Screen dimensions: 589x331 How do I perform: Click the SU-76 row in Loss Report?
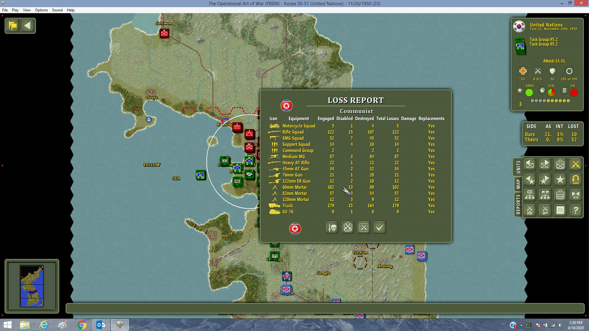click(356, 212)
